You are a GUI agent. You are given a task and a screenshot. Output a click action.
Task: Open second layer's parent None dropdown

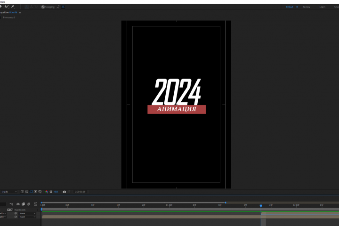pyautogui.click(x=27, y=217)
